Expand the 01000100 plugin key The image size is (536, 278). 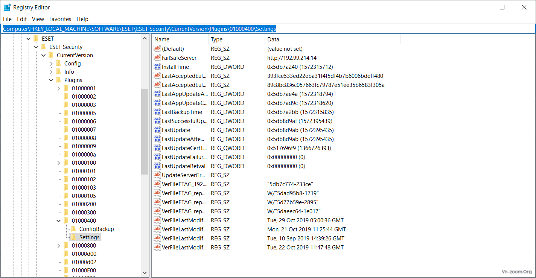click(59, 163)
